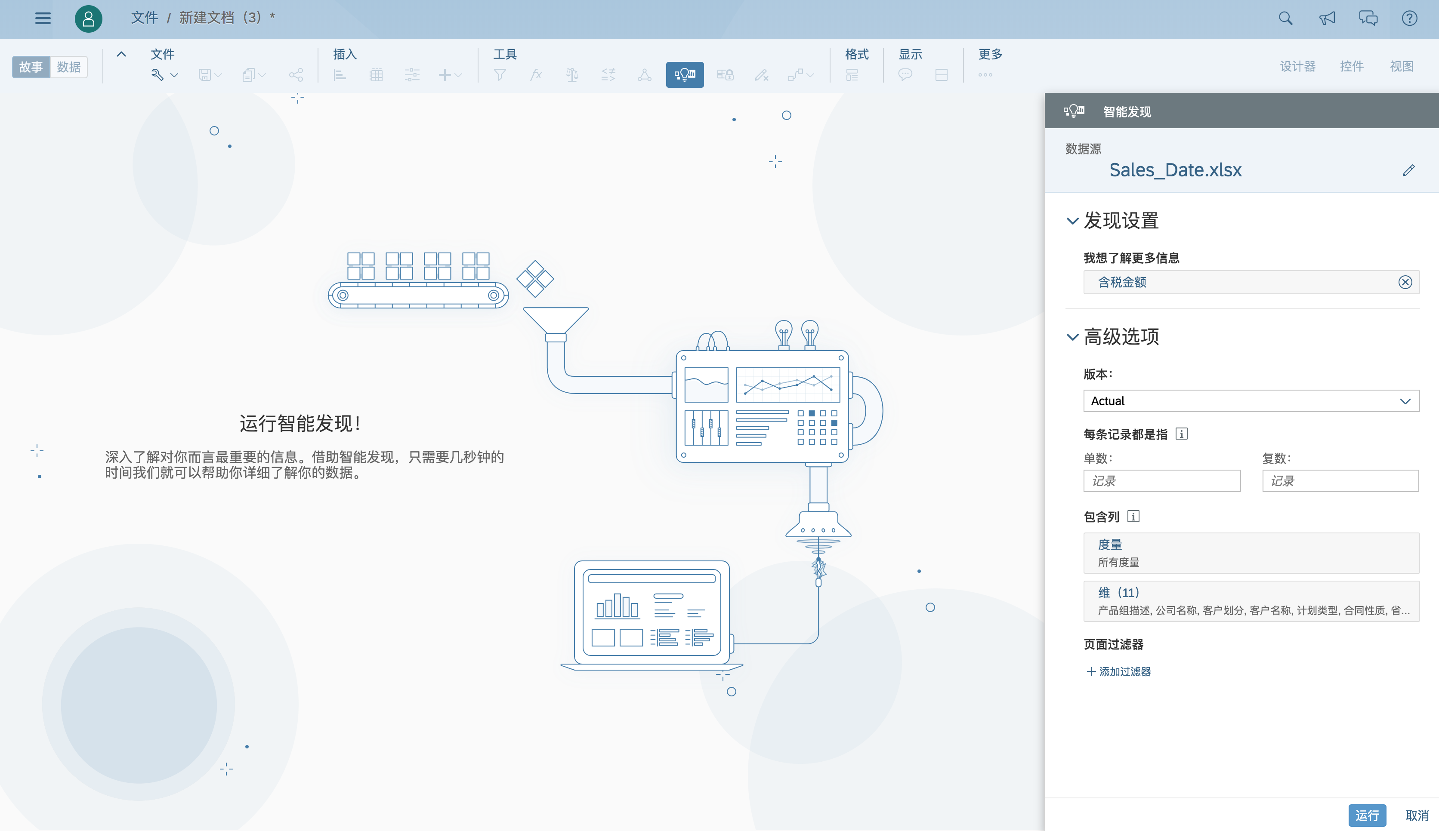Image resolution: width=1439 pixels, height=831 pixels.
Task: Open the notifications megaphone icon
Action: (x=1327, y=18)
